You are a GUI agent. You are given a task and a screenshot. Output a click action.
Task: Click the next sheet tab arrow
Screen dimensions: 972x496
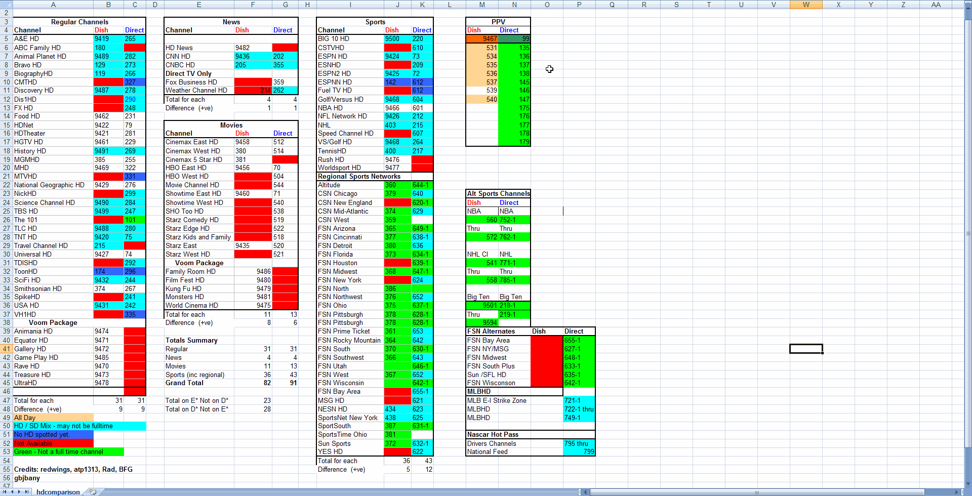[20, 492]
